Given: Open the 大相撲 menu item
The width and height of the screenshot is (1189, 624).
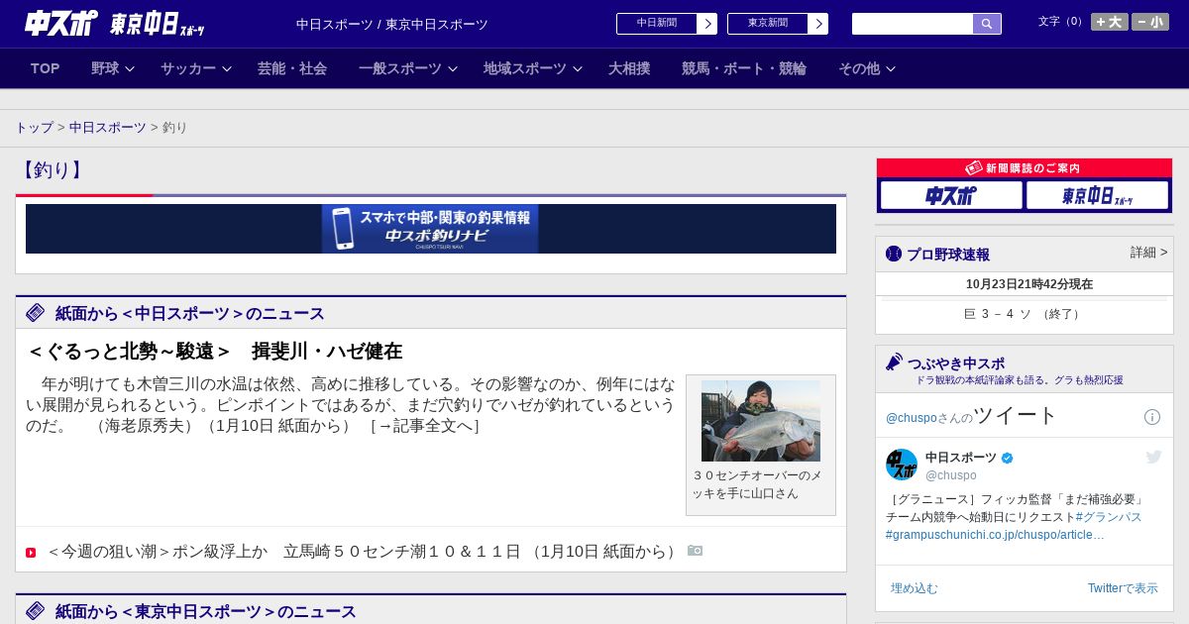Looking at the screenshot, I should (629, 68).
